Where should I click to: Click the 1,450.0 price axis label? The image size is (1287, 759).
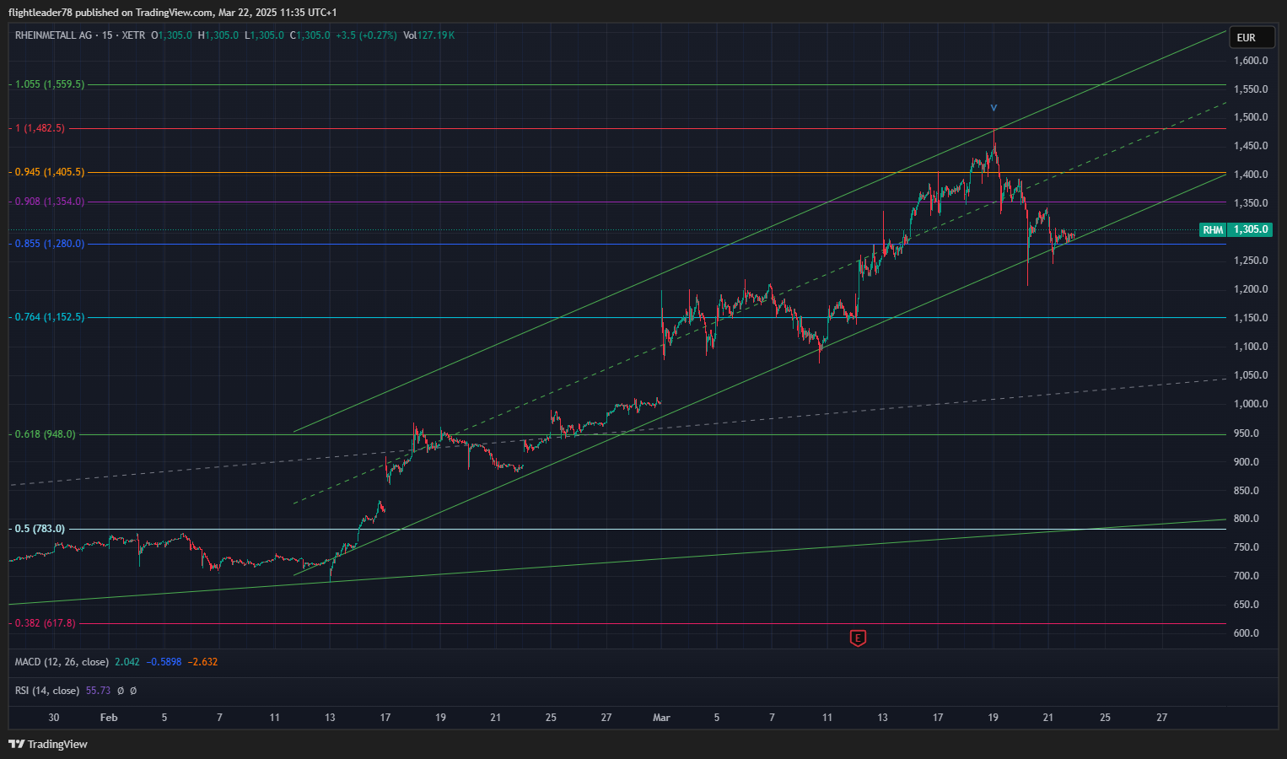click(x=1251, y=146)
